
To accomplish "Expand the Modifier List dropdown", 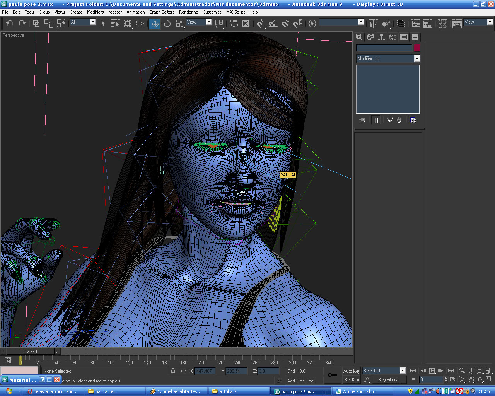I will coord(417,58).
